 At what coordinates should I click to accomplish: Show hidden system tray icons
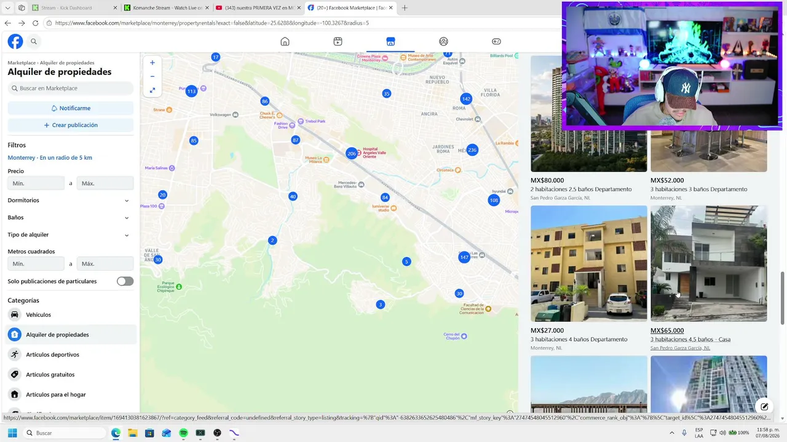(671, 433)
